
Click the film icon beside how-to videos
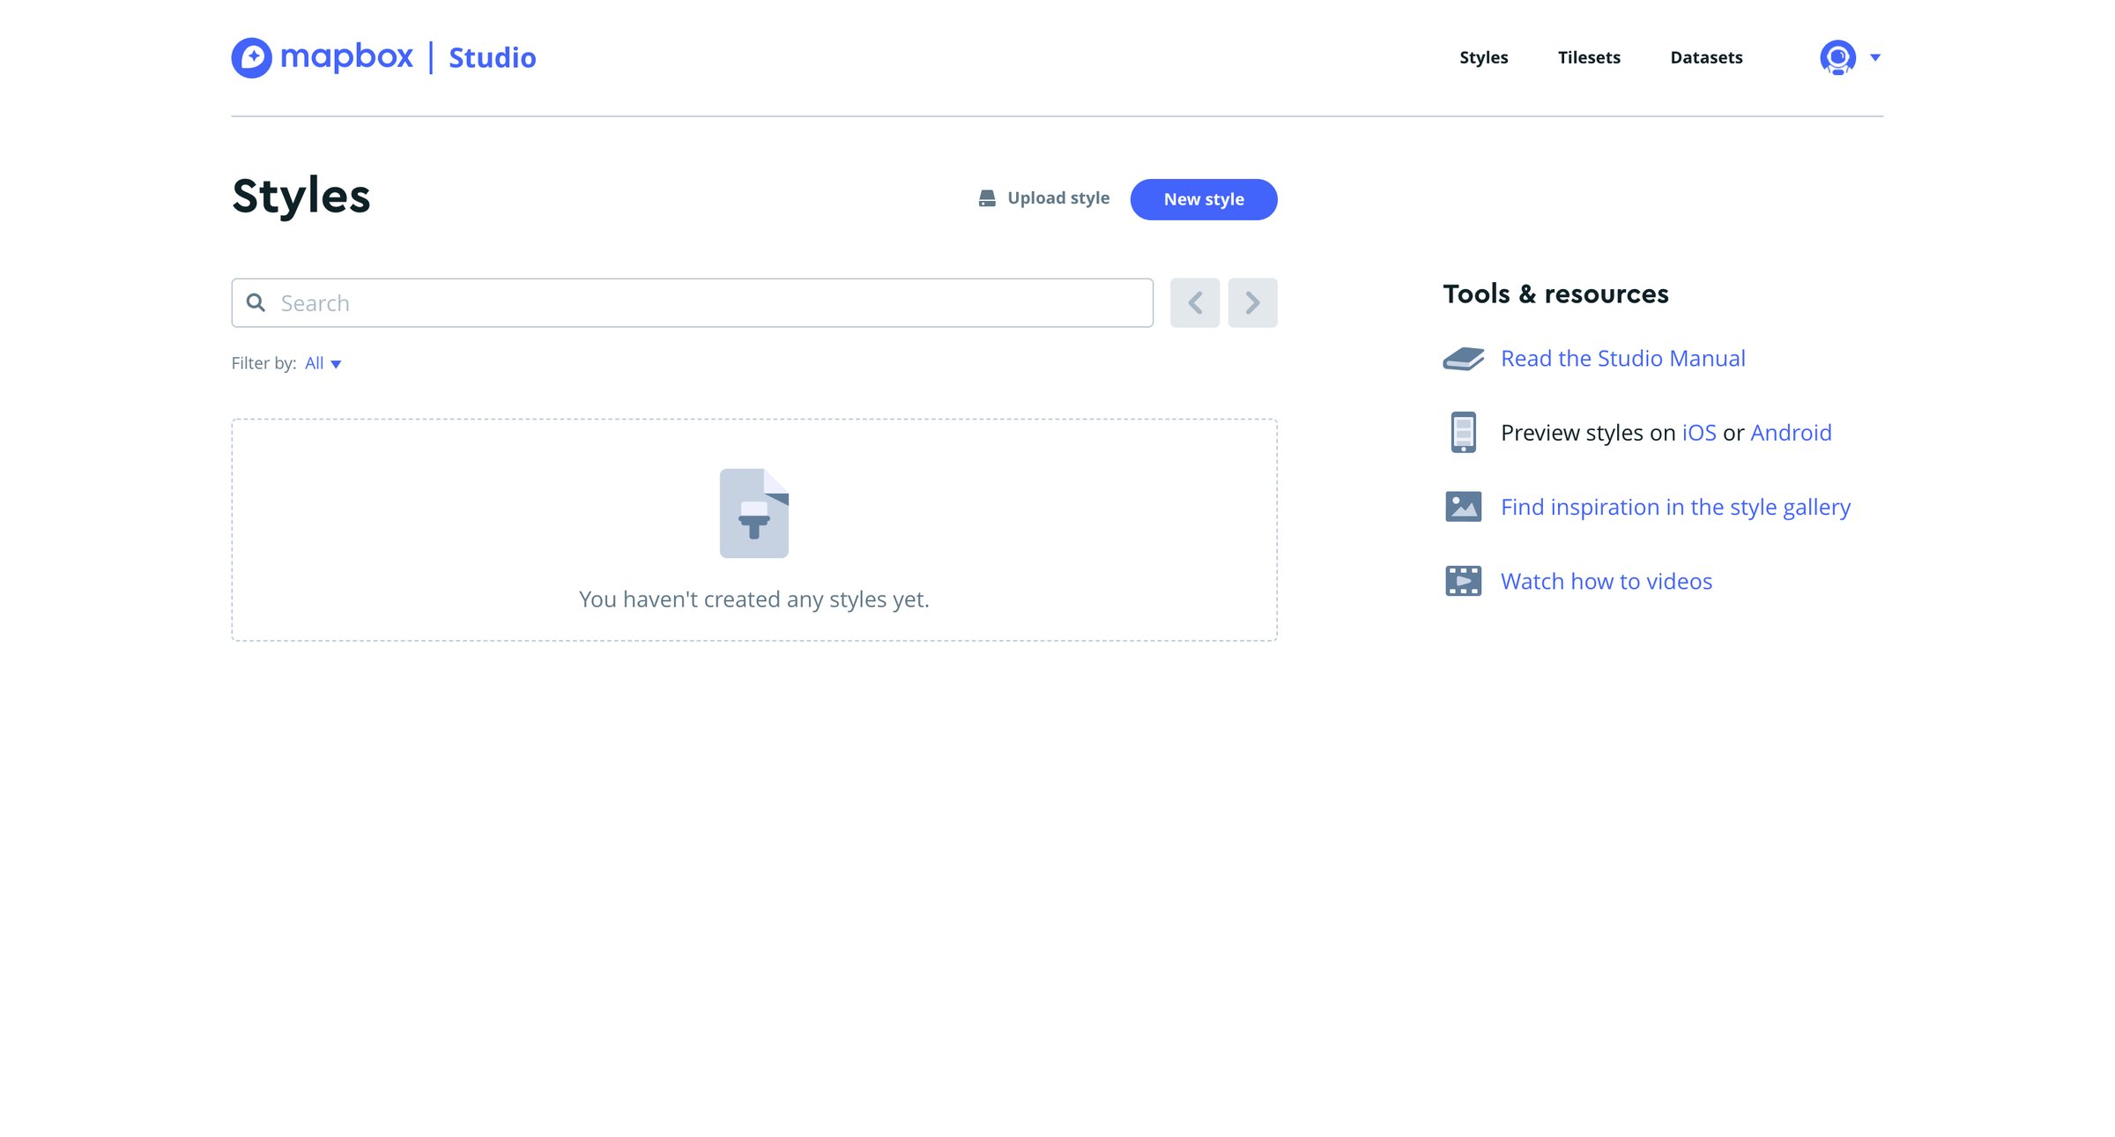tap(1463, 581)
